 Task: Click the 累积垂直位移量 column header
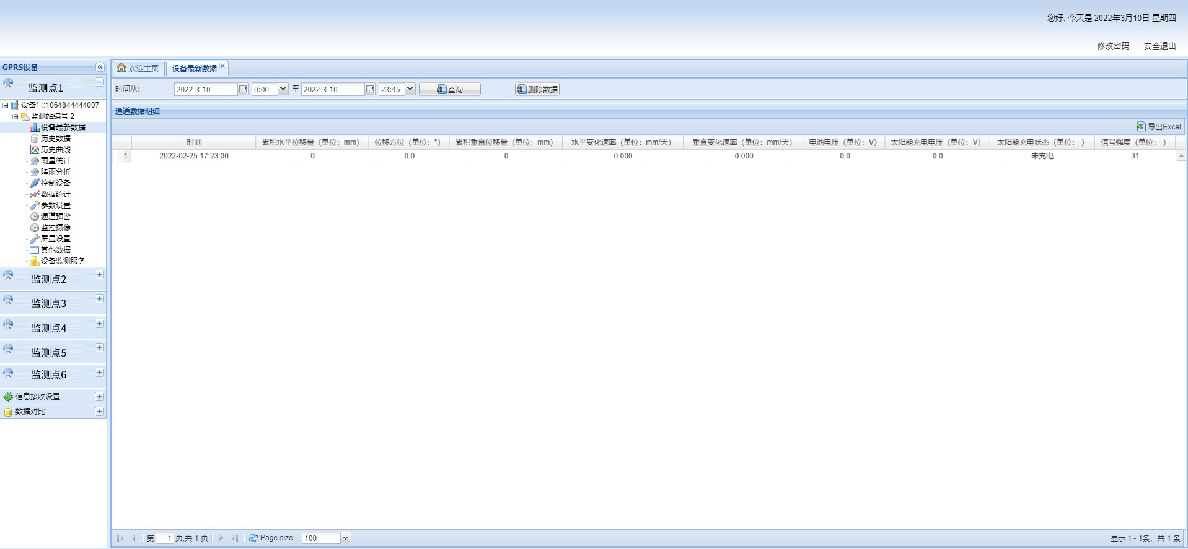coord(505,142)
